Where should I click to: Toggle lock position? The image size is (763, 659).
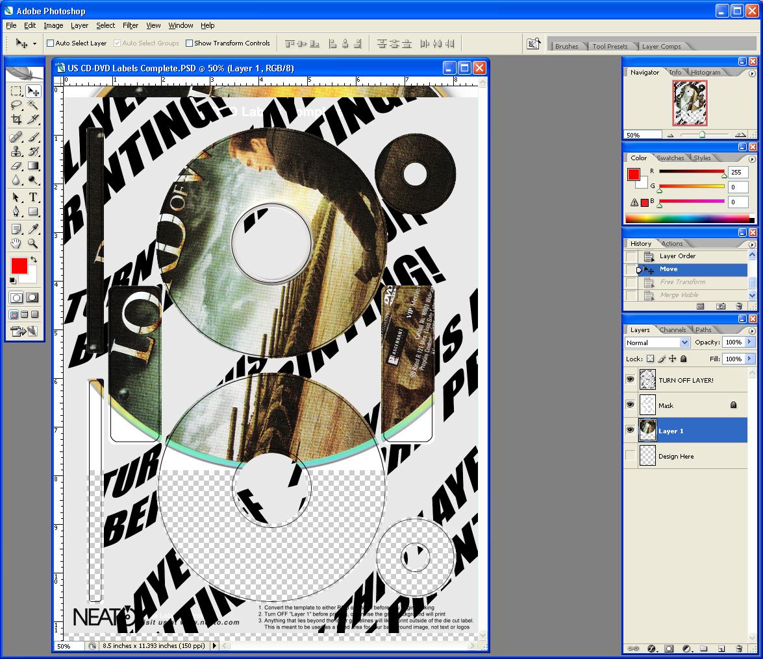click(x=673, y=359)
